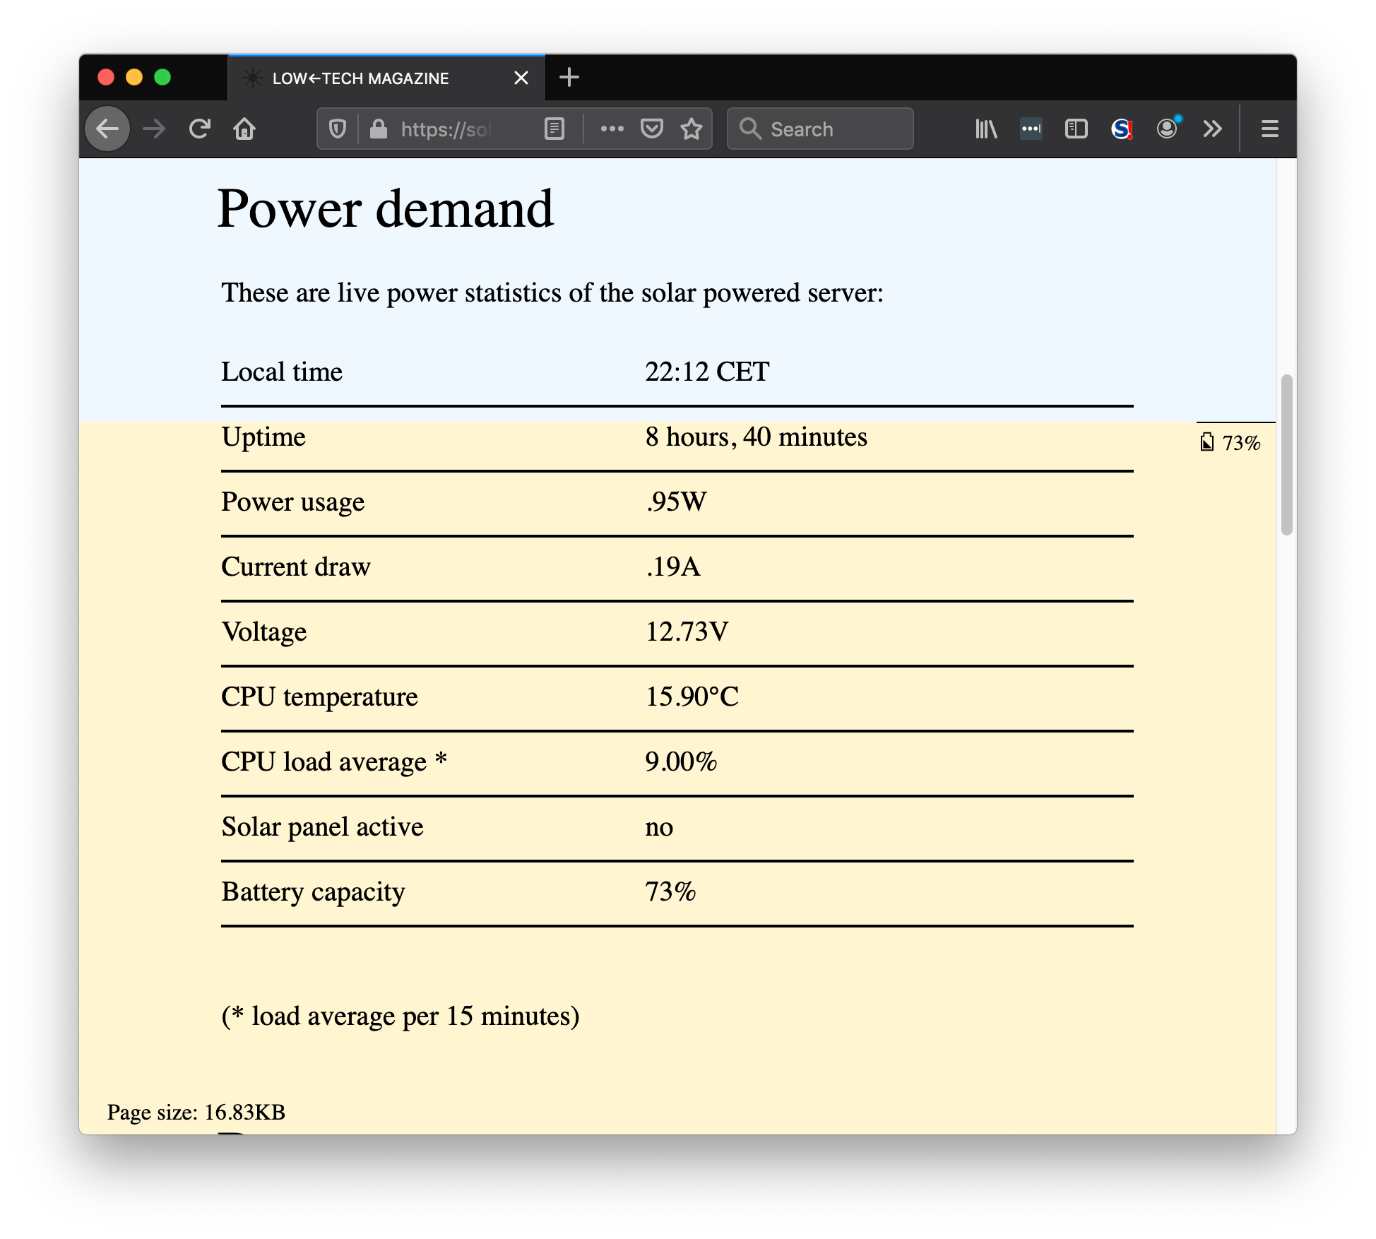Click the Solar panel active label
Screen dimensions: 1376x1239
click(322, 826)
